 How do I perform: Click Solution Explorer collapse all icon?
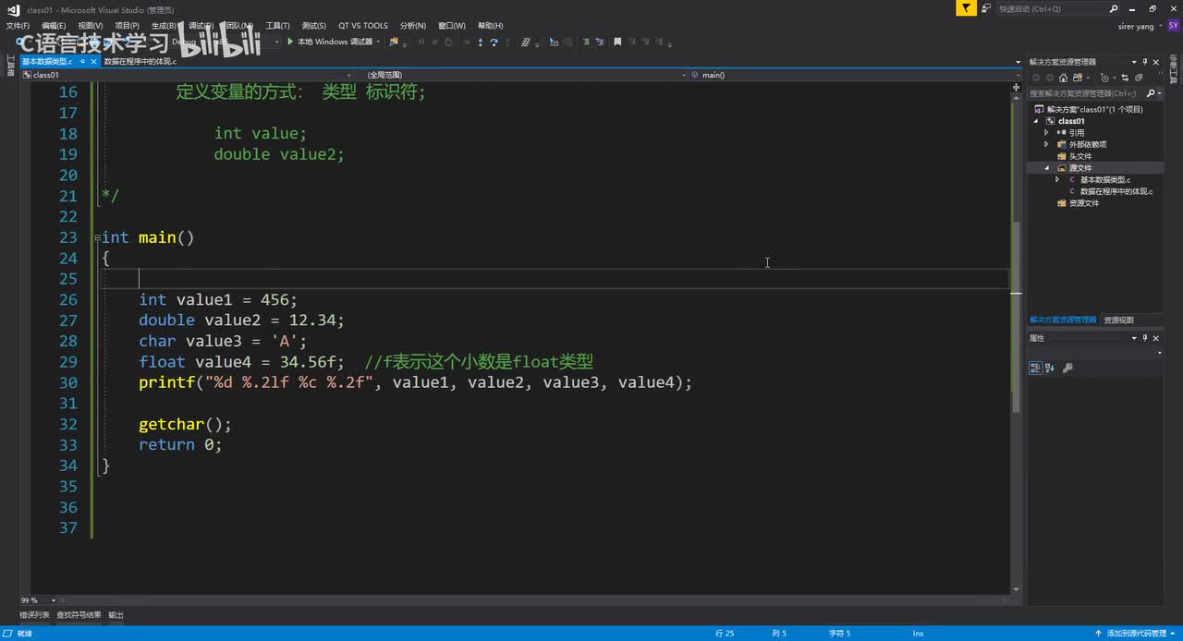point(1139,78)
